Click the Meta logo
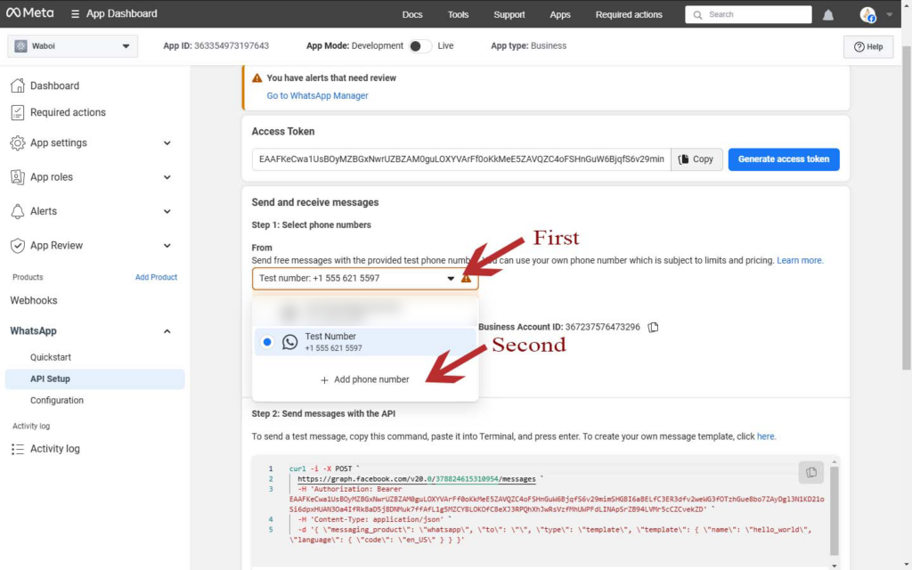The width and height of the screenshot is (912, 570). point(29,12)
